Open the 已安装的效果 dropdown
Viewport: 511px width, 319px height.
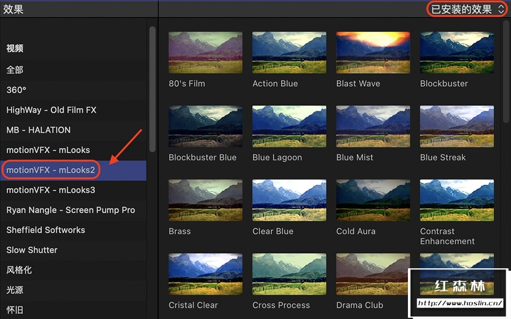click(467, 9)
